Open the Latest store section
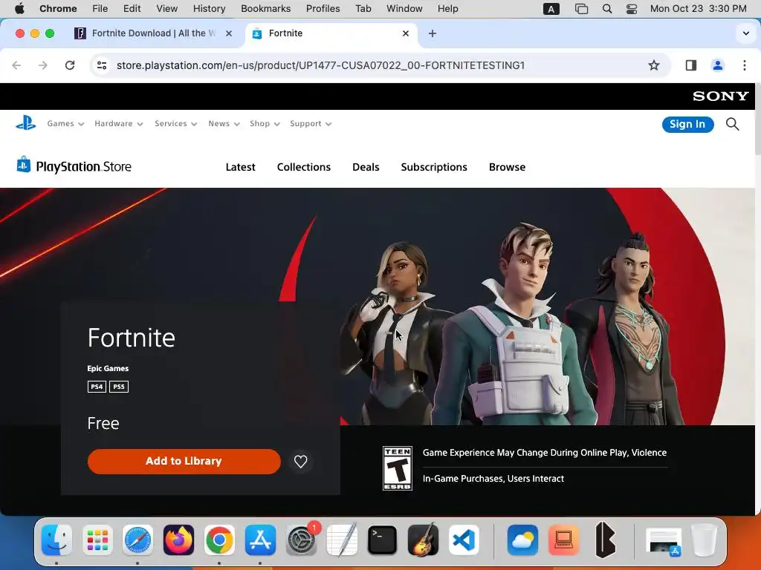Image resolution: width=761 pixels, height=570 pixels. point(240,167)
